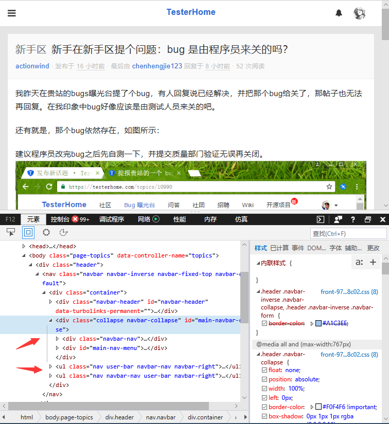Open first front-97...8c02.css source link
Viewport: 389px width, 424px height.
point(349,292)
